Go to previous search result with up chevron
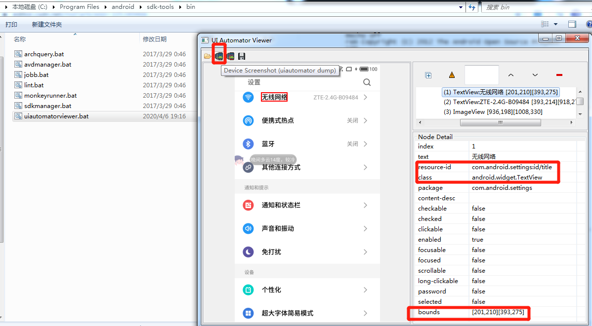The width and height of the screenshot is (592, 326). point(511,74)
